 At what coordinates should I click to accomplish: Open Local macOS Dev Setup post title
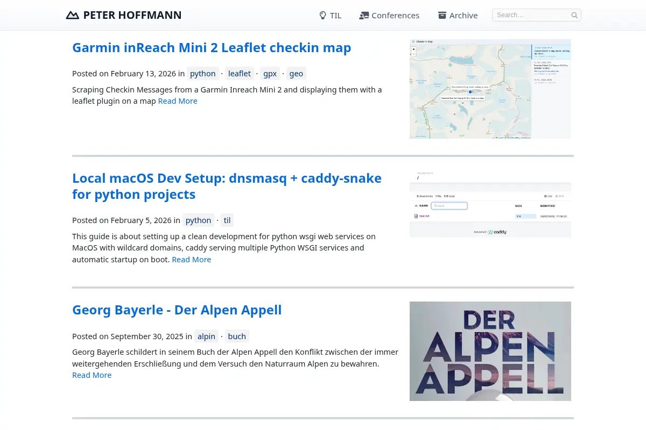[x=227, y=186]
